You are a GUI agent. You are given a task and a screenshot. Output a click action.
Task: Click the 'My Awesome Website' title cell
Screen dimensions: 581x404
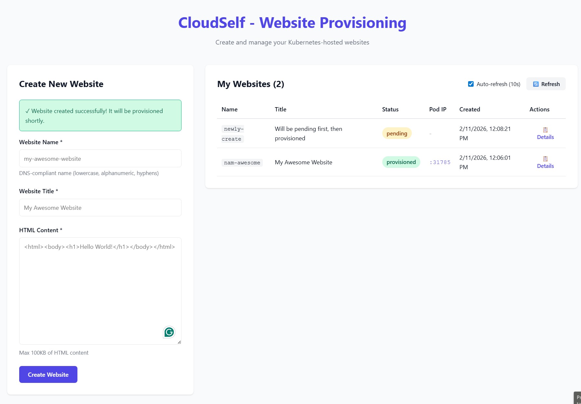(x=304, y=162)
